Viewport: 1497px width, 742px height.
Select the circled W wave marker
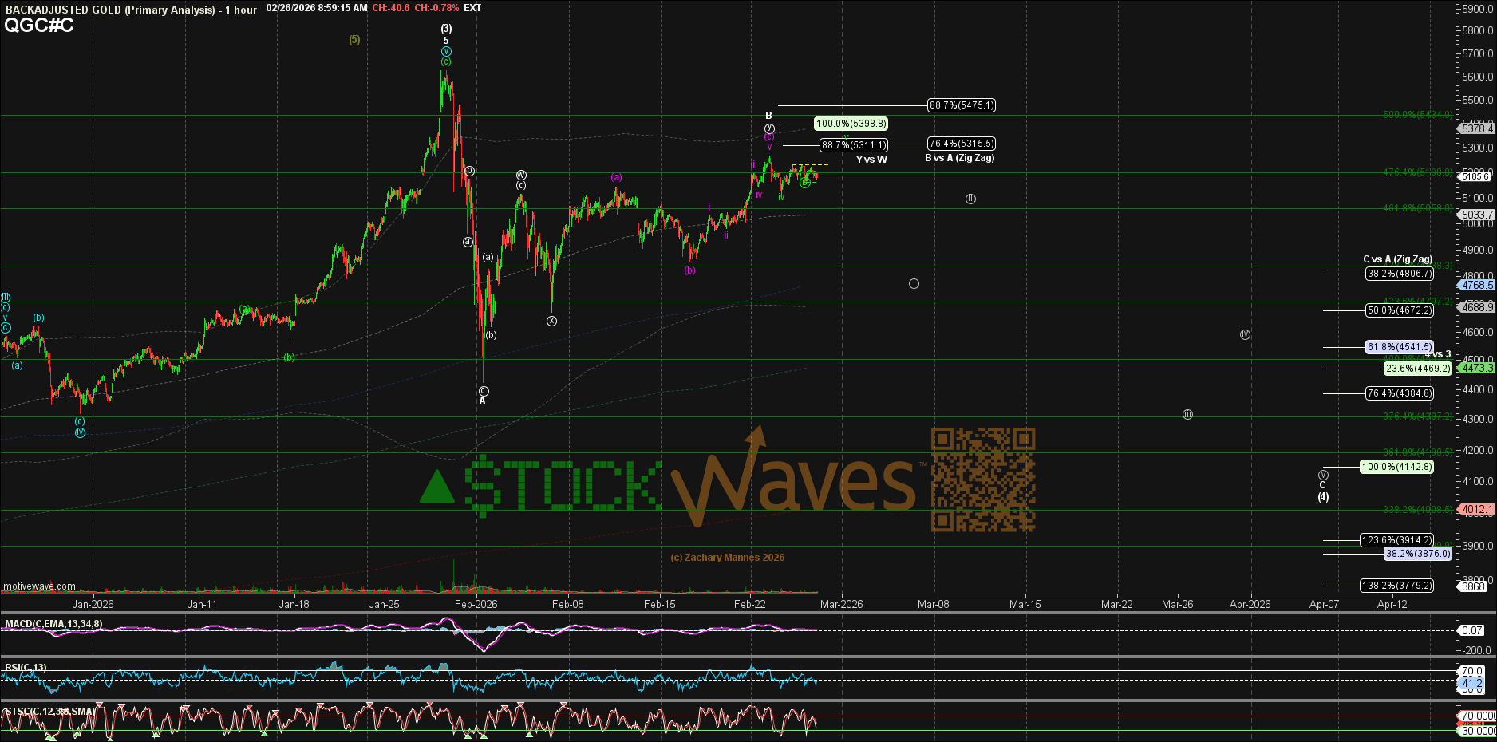click(520, 175)
